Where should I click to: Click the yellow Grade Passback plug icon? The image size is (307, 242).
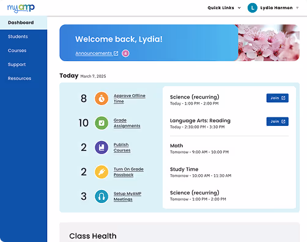click(102, 172)
